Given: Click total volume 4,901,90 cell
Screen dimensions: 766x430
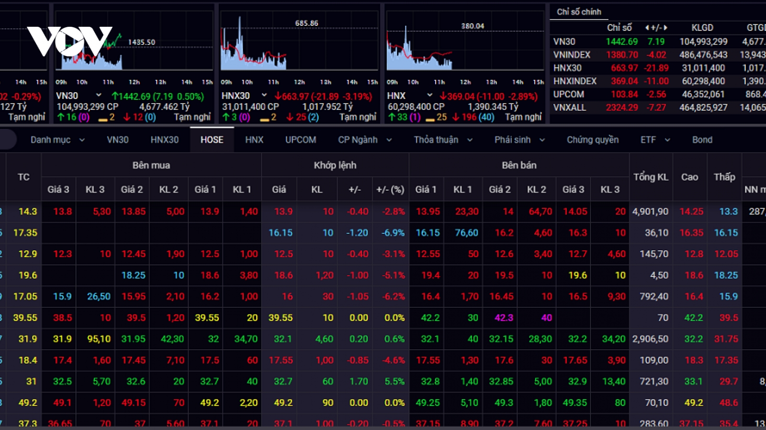Looking at the screenshot, I should tap(651, 211).
